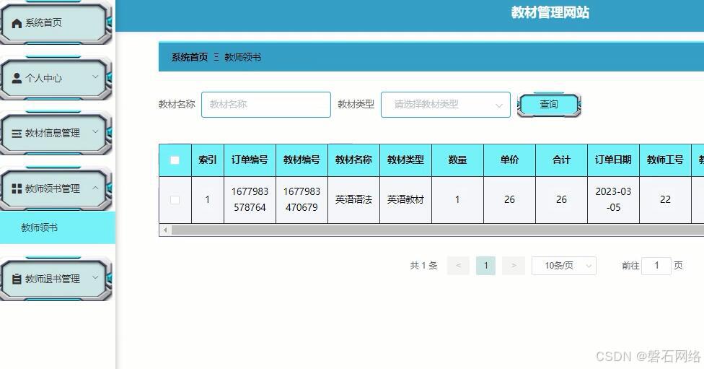Click the 前往 page jump input
Viewport: 704px width, 369px height.
(656, 266)
